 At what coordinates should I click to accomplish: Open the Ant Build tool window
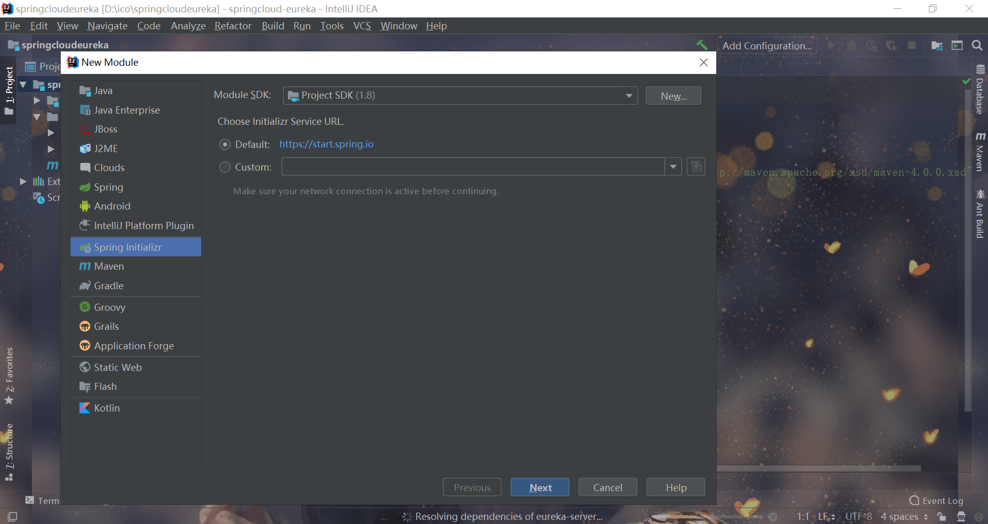[x=980, y=214]
